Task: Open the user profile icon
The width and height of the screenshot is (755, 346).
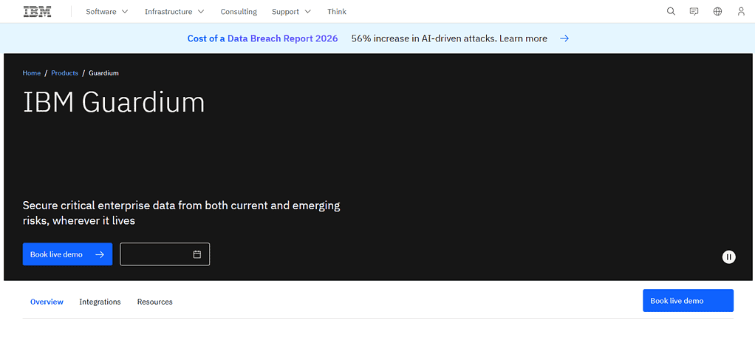Action: tap(741, 12)
